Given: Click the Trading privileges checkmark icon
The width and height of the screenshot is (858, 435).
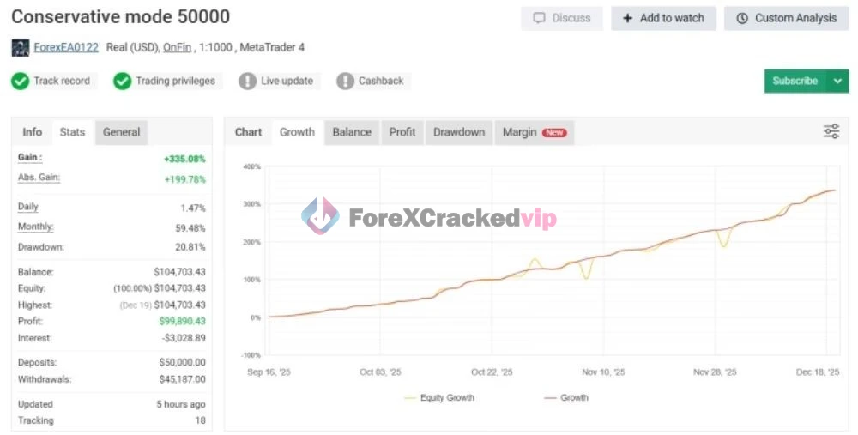Looking at the screenshot, I should 123,82.
